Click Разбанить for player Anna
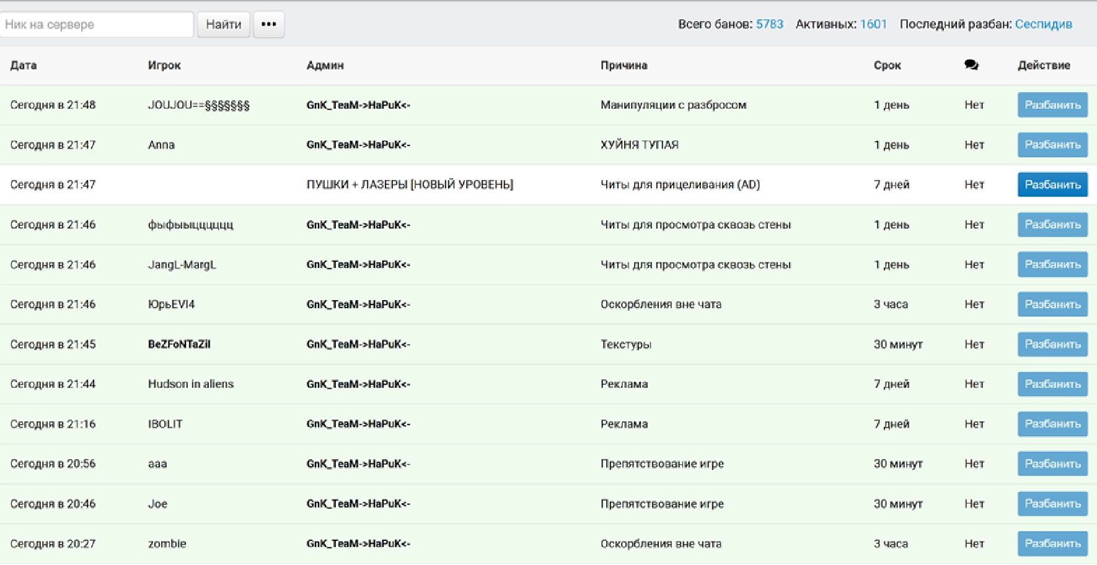Viewport: 1097px width, 565px height. pyautogui.click(x=1052, y=145)
